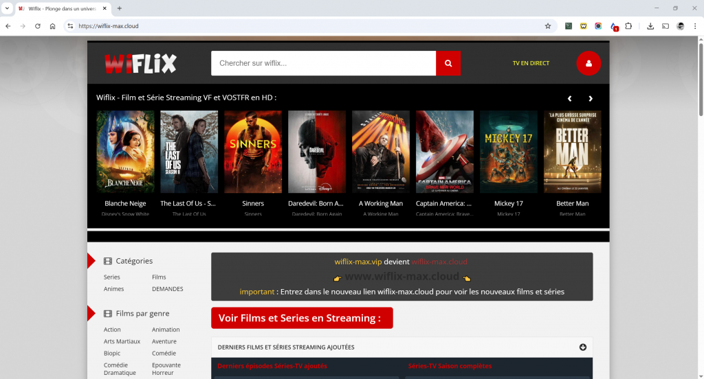Screen dimensions: 704x379
Task: Open the extensions puzzle icon
Action: tap(628, 26)
